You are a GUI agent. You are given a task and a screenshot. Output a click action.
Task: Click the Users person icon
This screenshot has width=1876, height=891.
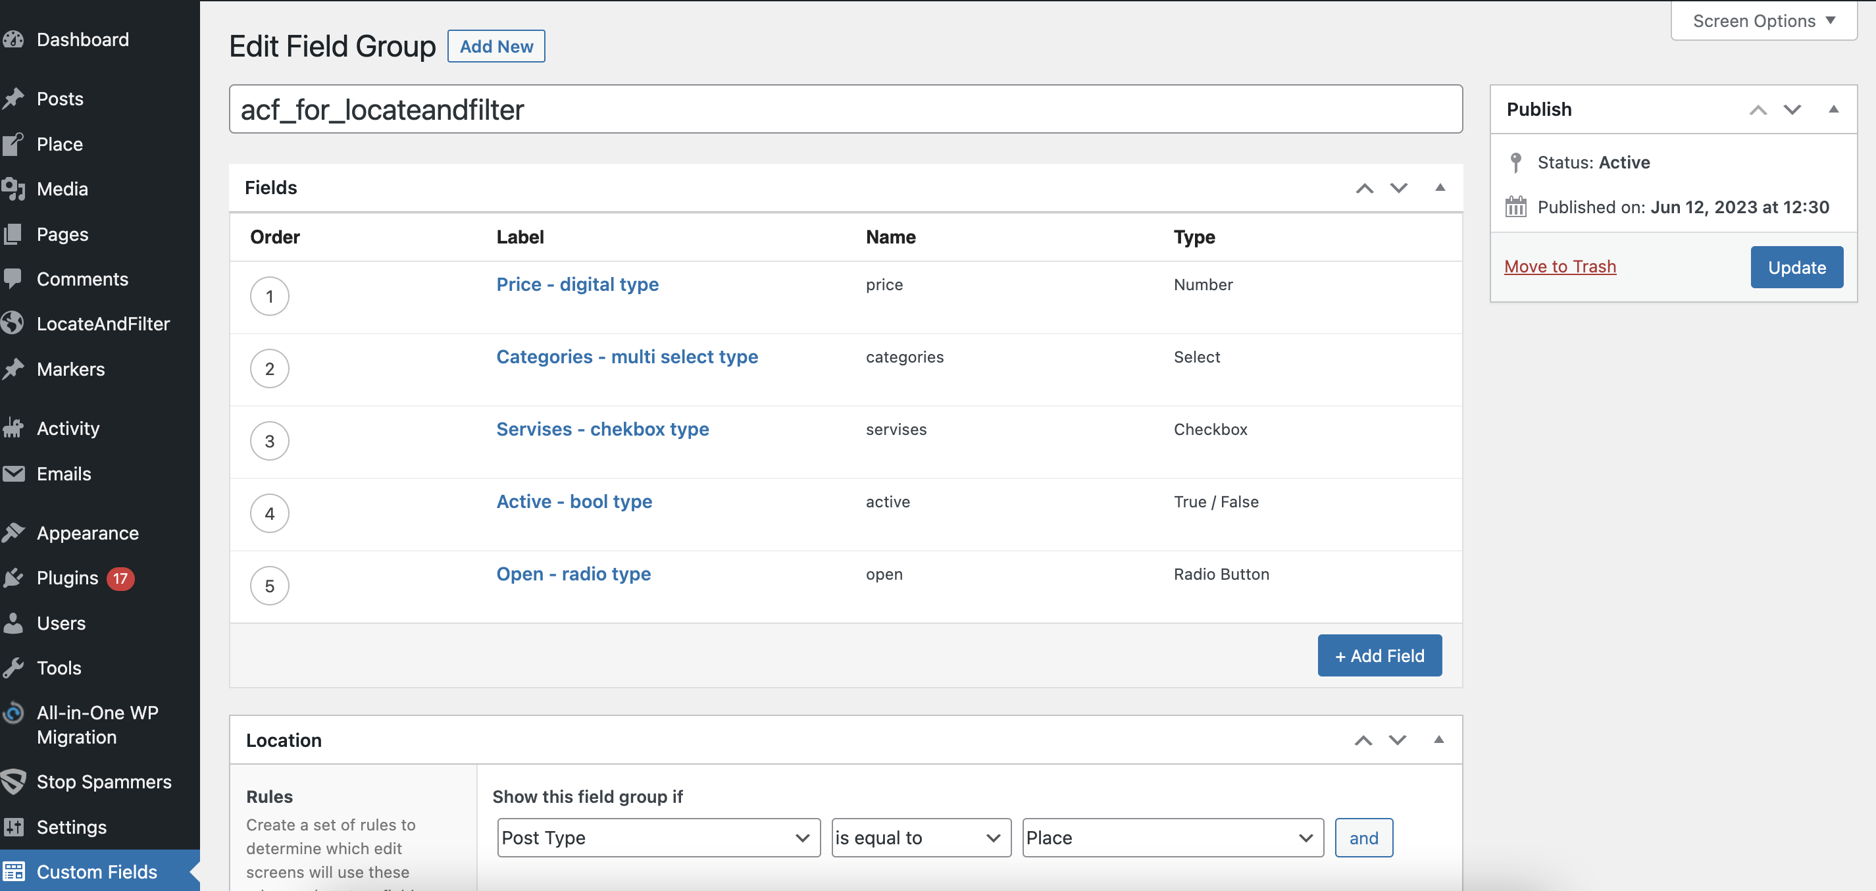point(14,623)
